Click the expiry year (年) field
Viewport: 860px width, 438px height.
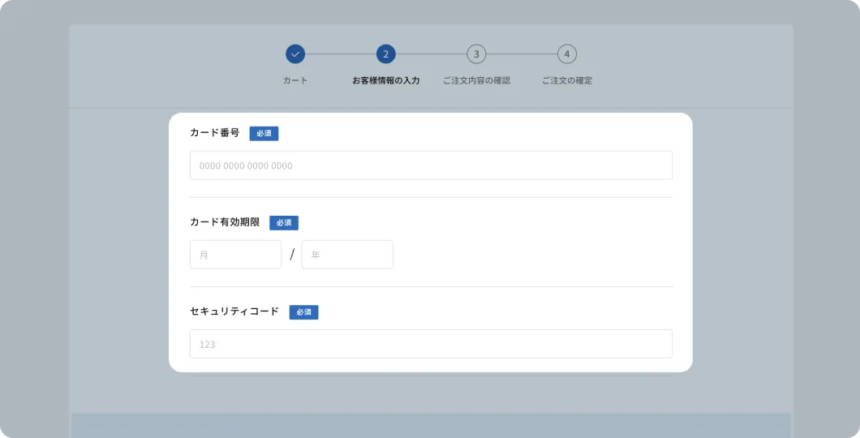347,255
